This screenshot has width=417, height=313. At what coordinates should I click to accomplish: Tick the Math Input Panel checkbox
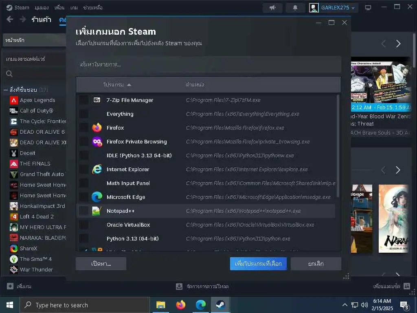pos(84,183)
